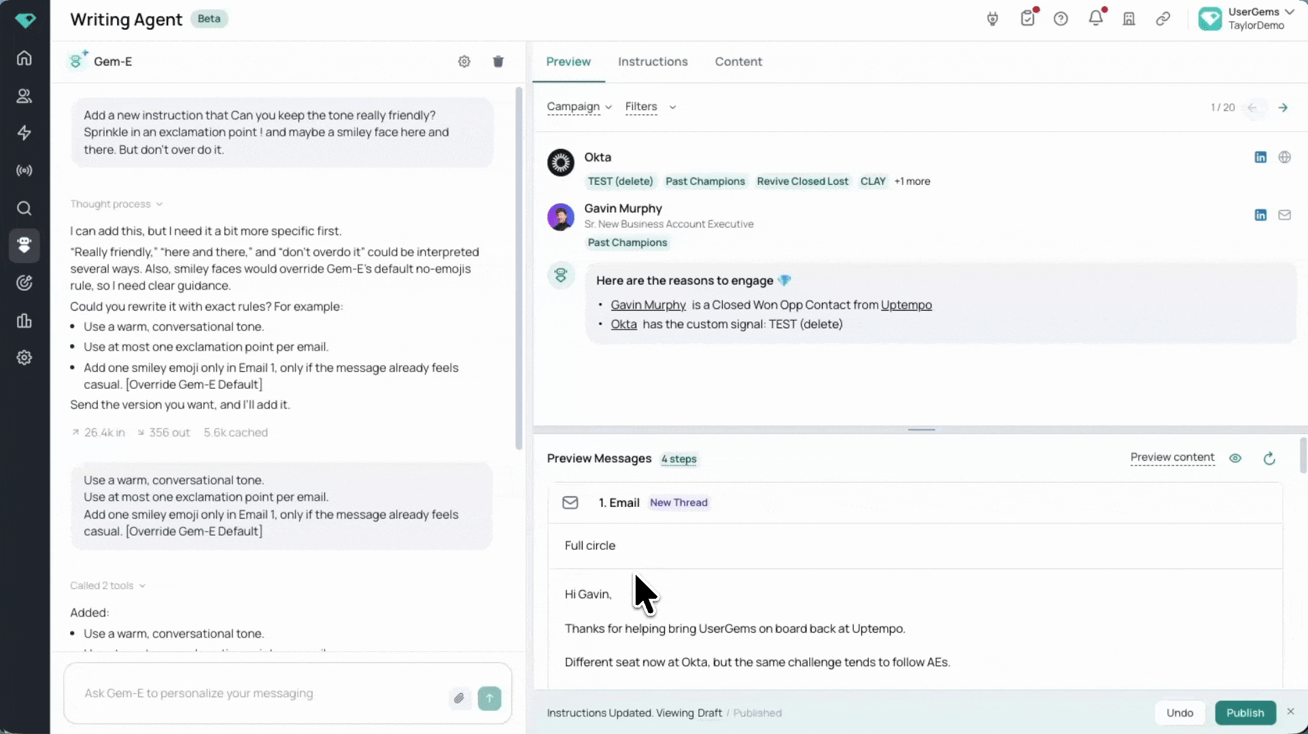1308x734 pixels.
Task: Open the Filters dropdown
Action: [x=650, y=107]
